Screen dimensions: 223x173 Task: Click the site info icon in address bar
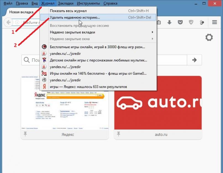(x=17, y=22)
